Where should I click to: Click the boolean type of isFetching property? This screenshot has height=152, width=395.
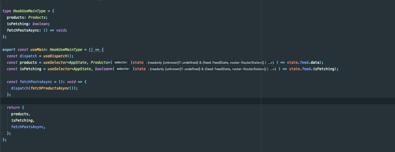click(x=40, y=24)
